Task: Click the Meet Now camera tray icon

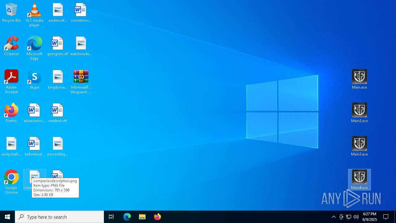Action: coord(341,217)
